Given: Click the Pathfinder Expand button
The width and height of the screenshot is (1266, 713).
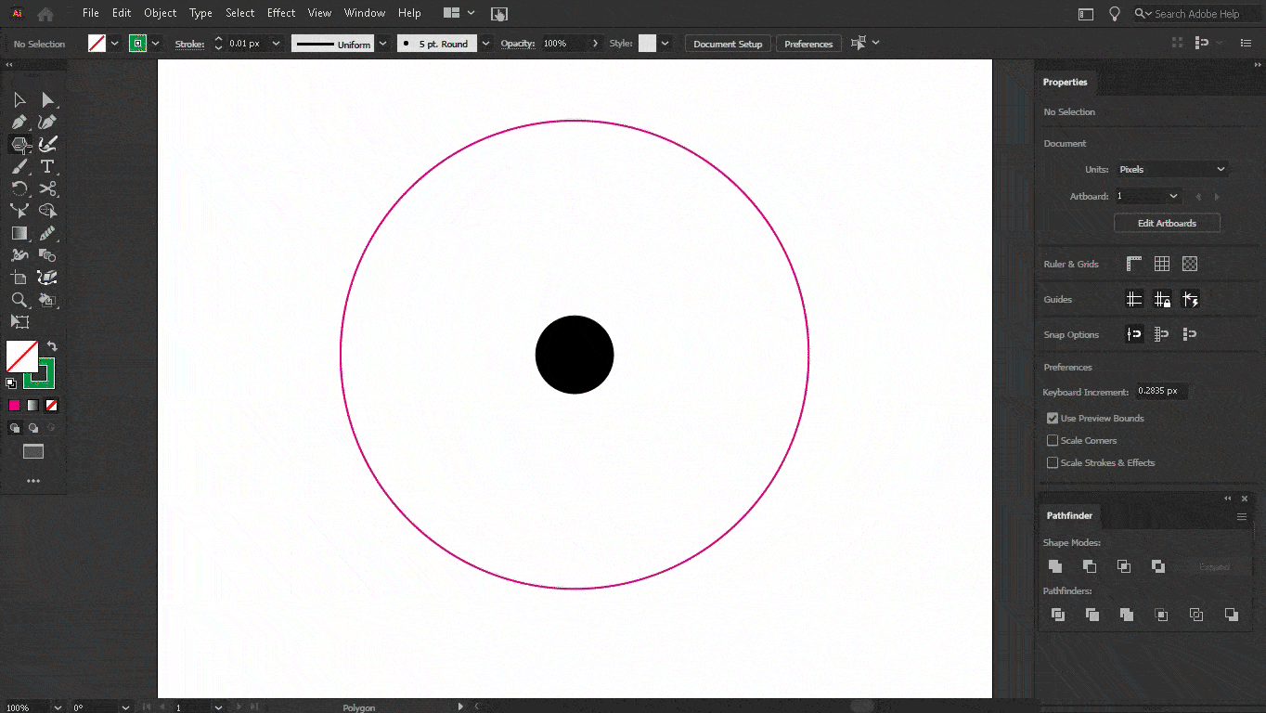Looking at the screenshot, I should [x=1214, y=566].
